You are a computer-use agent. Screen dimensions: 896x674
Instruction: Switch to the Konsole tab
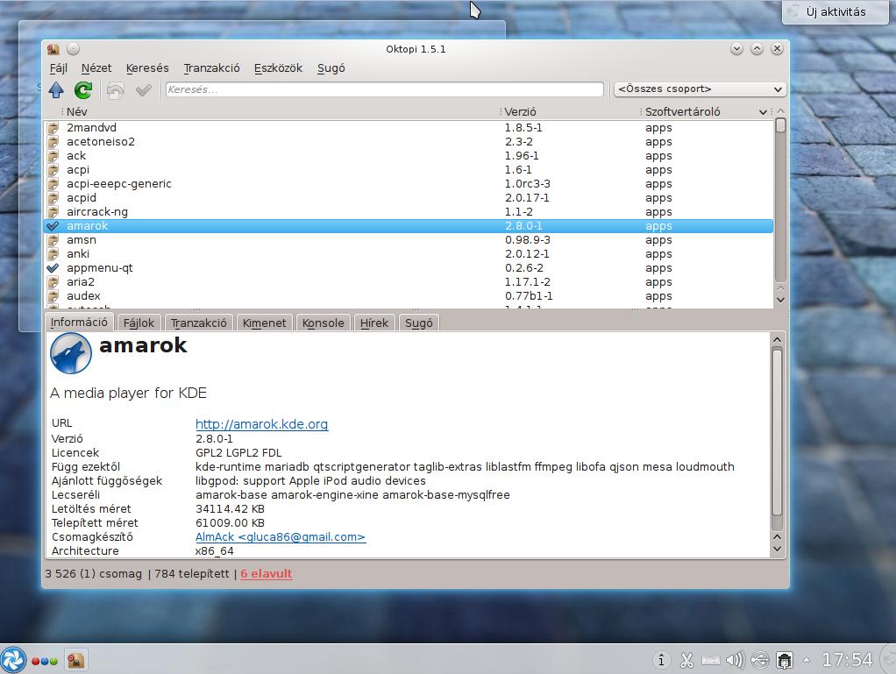pos(323,323)
